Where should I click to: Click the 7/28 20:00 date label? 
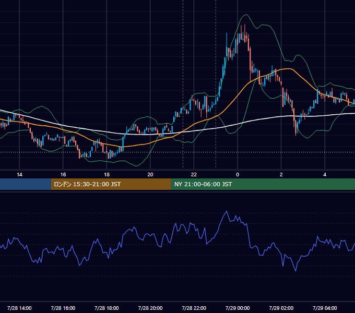point(150,308)
